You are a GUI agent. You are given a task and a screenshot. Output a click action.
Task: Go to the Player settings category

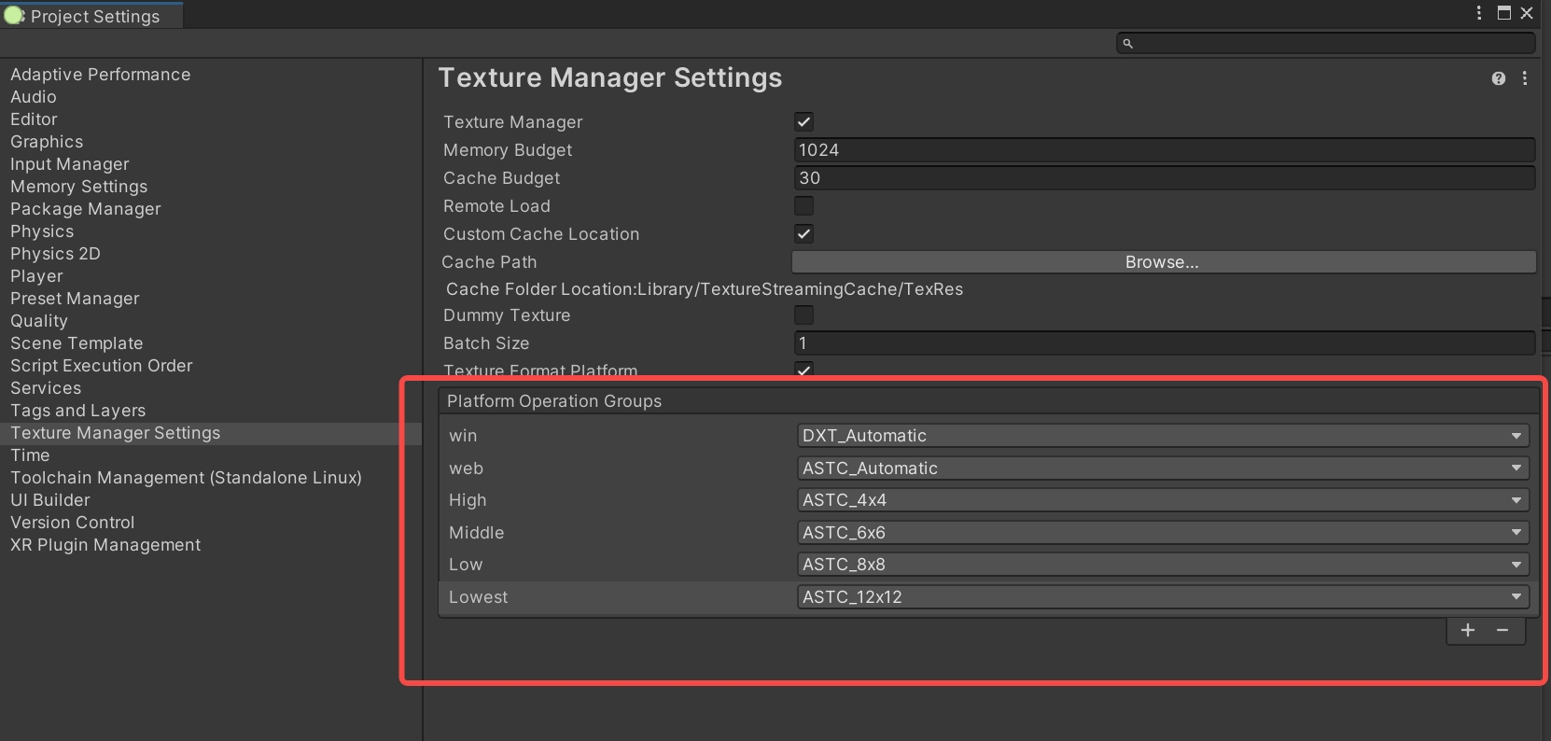pyautogui.click(x=36, y=276)
